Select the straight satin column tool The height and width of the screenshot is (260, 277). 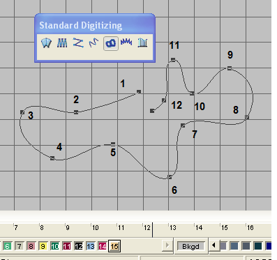(62, 43)
